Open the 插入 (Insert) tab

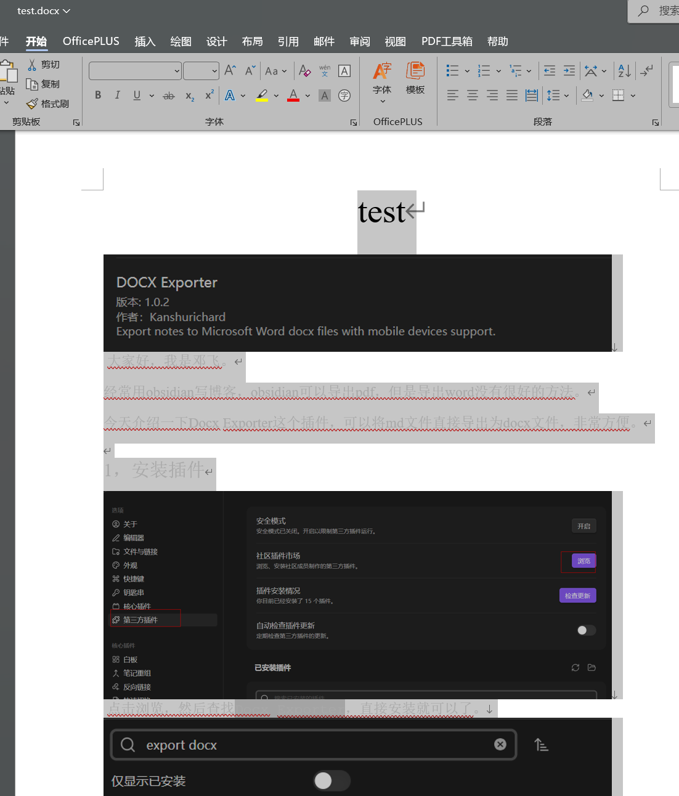[x=145, y=41]
